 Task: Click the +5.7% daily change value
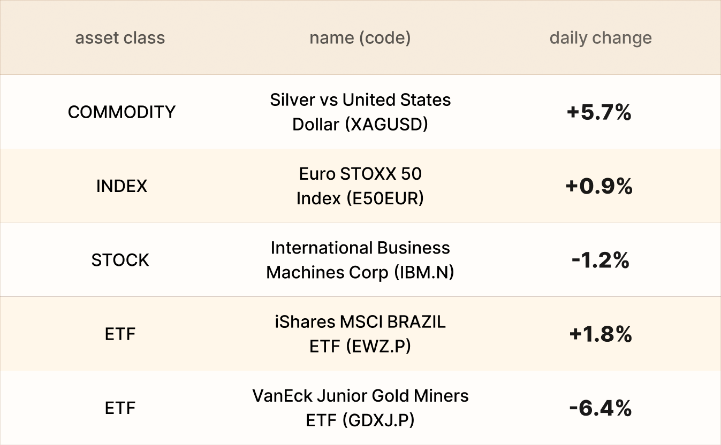coord(599,112)
